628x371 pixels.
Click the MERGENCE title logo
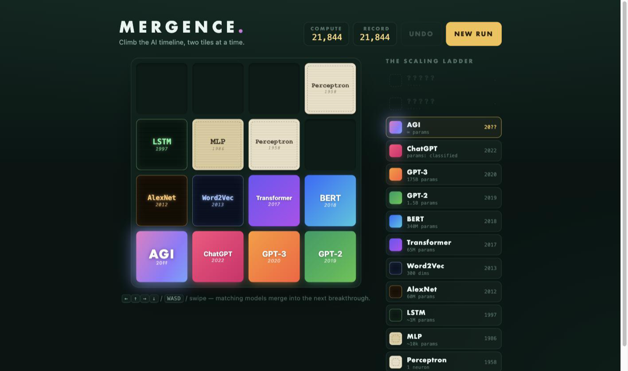[181, 27]
